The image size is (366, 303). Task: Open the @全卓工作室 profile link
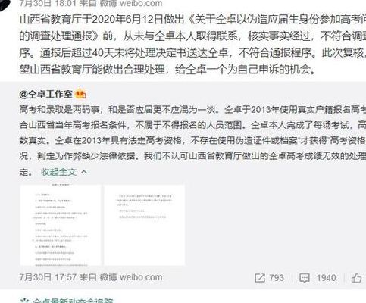45,95
